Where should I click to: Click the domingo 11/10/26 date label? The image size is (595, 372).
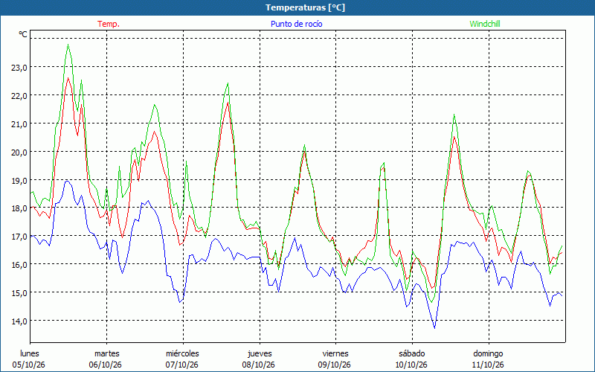click(489, 359)
